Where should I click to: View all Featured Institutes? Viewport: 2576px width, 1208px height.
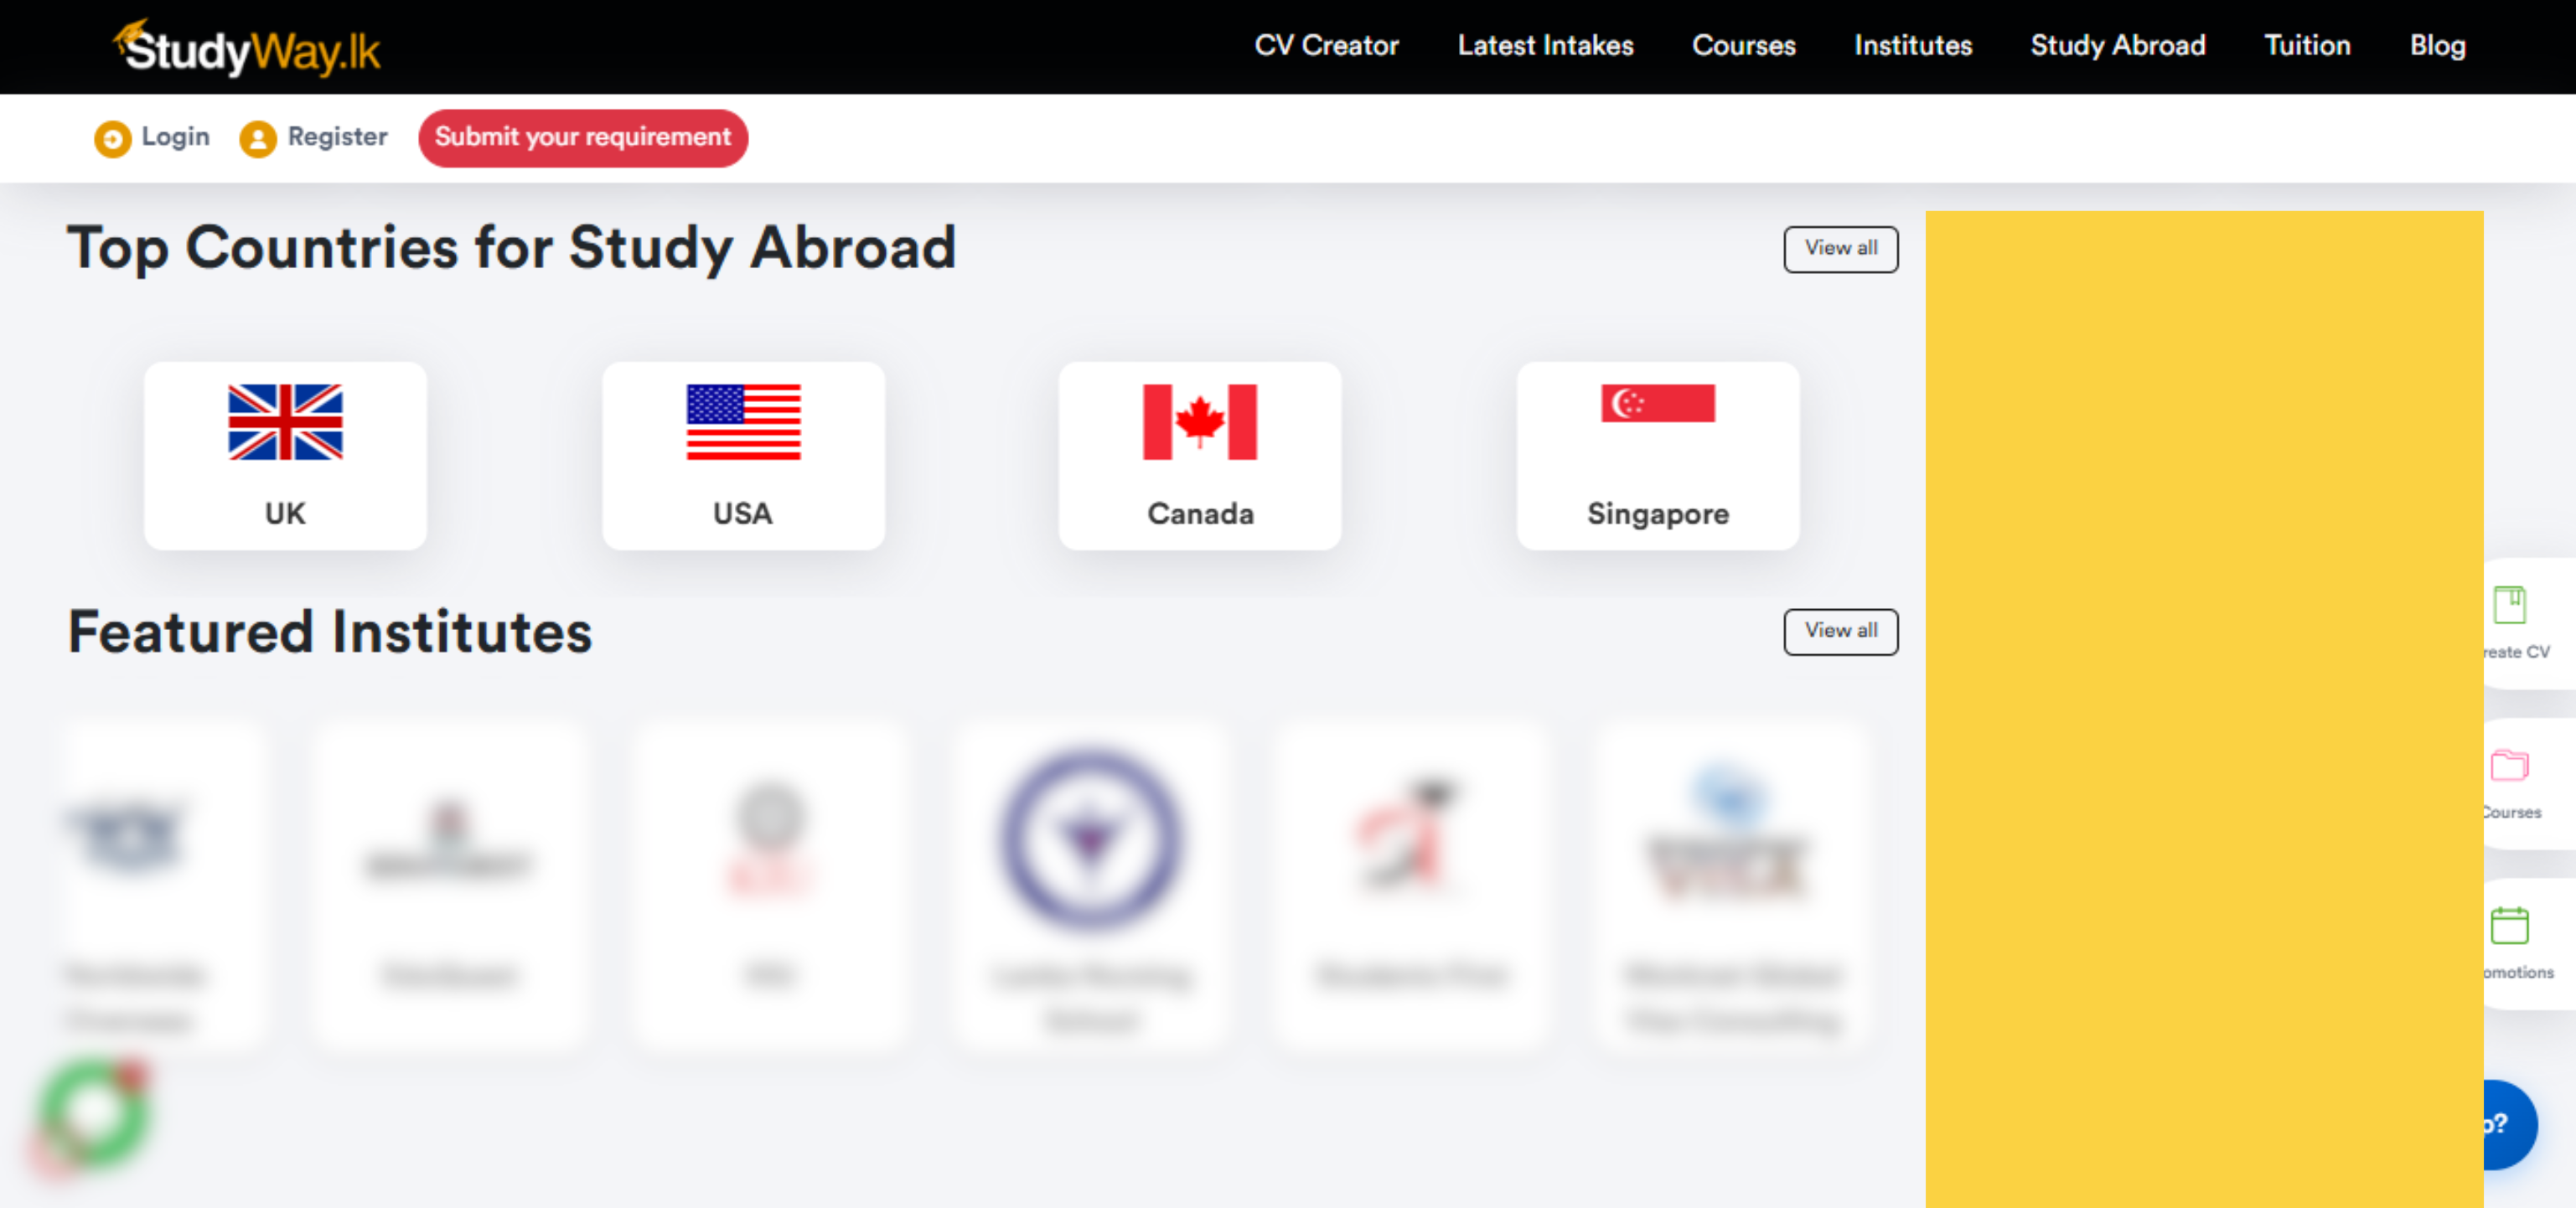coord(1840,631)
